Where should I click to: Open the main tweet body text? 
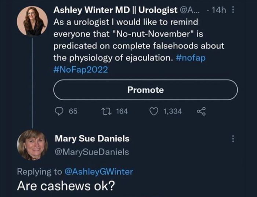point(136,40)
